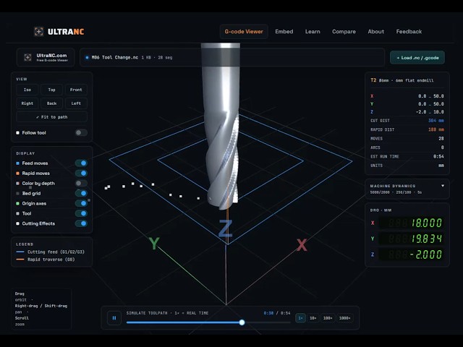
Task: Switch to Iso view
Action: 27,90
